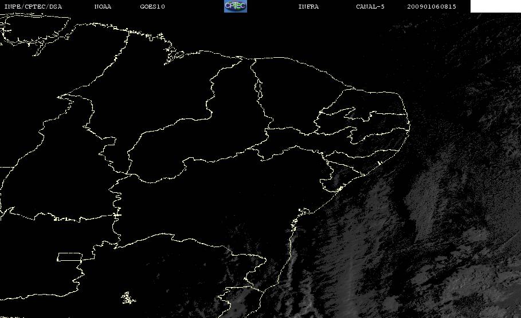Click the 200901060815 timestamp text

[432, 7]
